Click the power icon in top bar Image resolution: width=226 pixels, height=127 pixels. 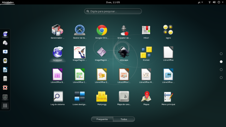coord(219,2)
